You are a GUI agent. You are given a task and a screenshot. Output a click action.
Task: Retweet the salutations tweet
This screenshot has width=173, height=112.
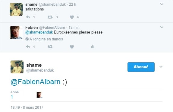click(x=50, y=17)
